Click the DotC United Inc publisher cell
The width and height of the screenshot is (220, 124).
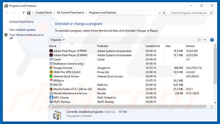point(107,97)
